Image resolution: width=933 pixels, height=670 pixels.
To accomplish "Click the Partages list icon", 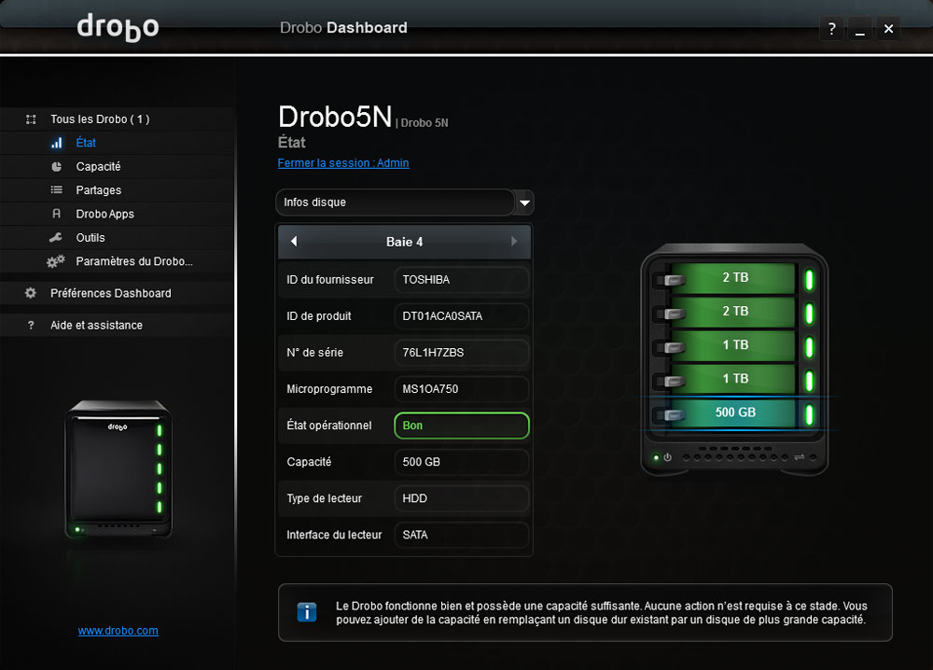I will (57, 189).
